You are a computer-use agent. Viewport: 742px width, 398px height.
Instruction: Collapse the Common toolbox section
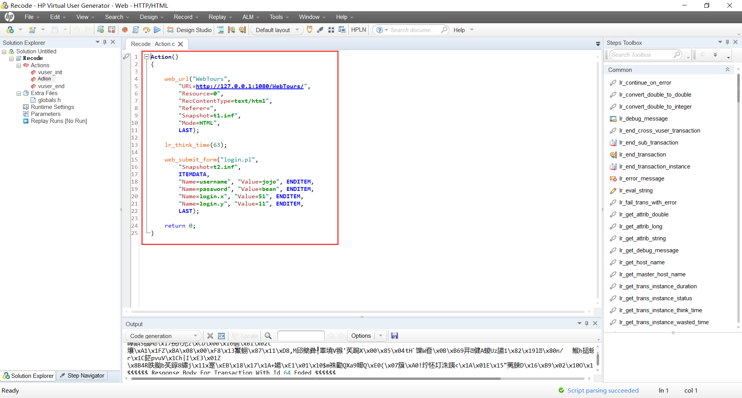[727, 70]
